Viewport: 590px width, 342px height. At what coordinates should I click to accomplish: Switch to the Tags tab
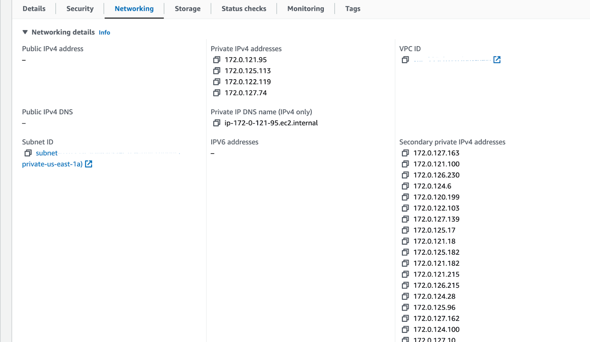353,9
